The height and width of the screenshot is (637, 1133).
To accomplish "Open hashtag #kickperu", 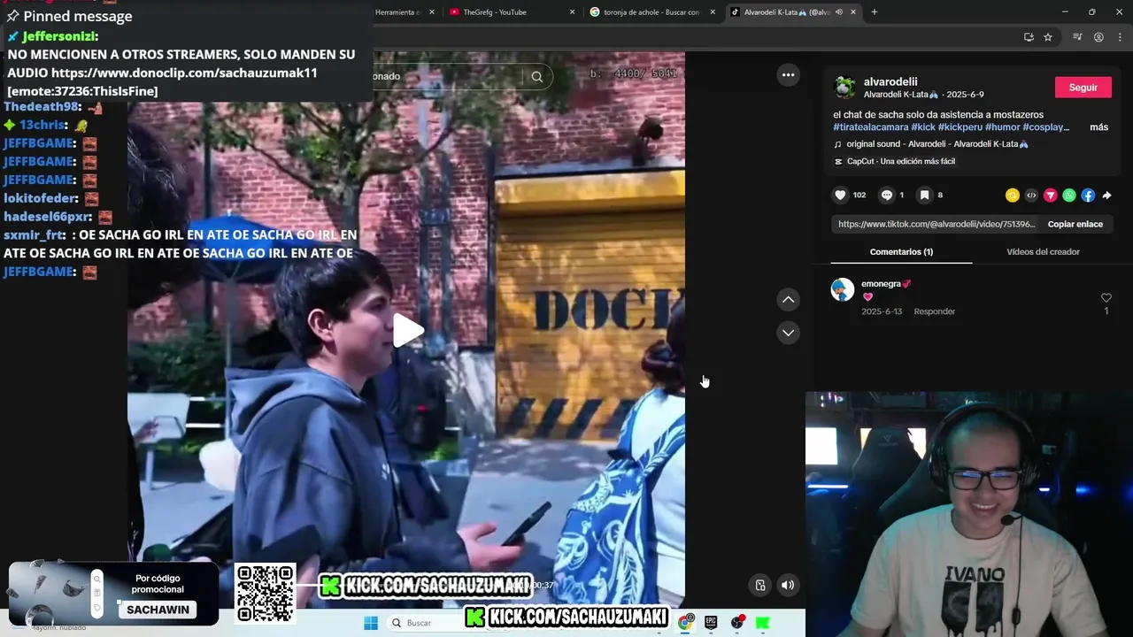I will 959,127.
